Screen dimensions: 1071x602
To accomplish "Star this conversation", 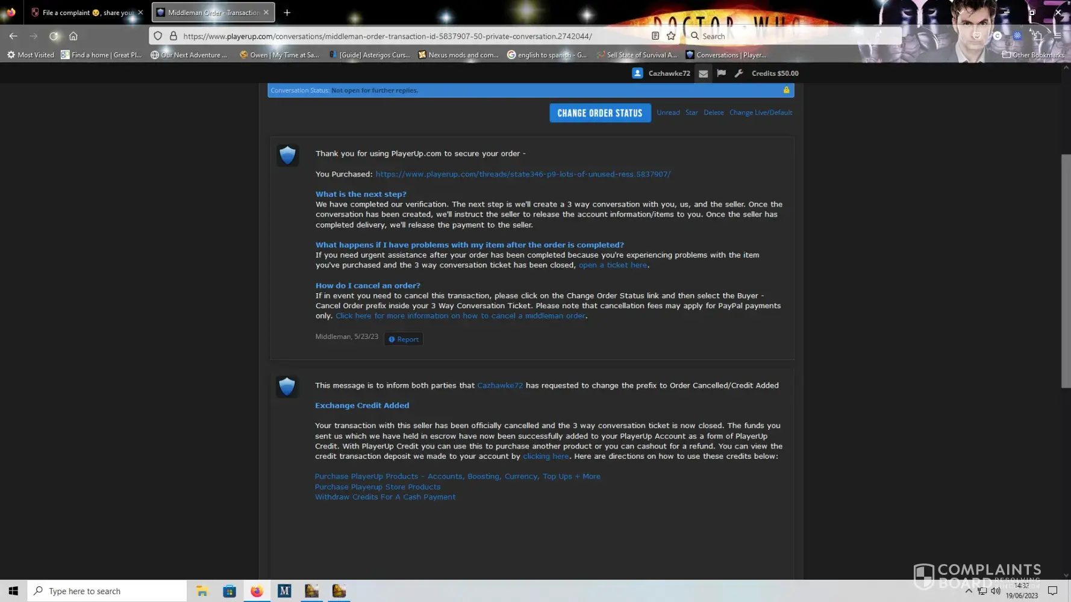I will click(x=692, y=113).
